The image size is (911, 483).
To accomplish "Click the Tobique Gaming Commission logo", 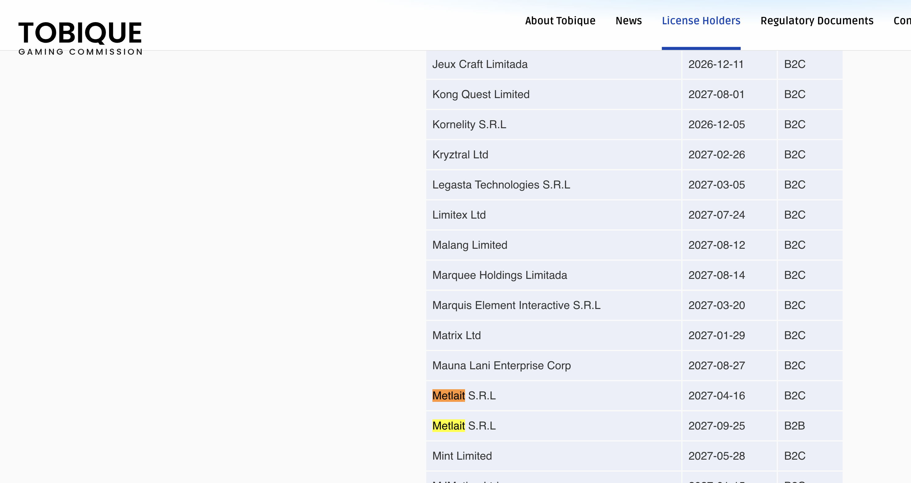I will tap(80, 38).
